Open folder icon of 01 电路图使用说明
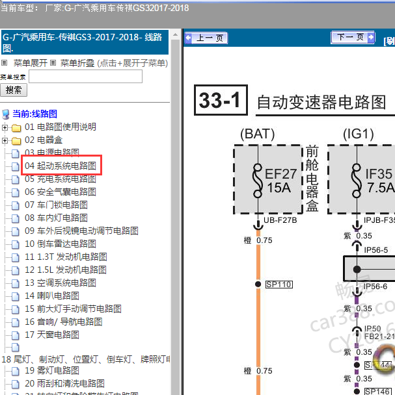Image resolution: width=395 pixels, height=395 pixels. pyautogui.click(x=16, y=128)
